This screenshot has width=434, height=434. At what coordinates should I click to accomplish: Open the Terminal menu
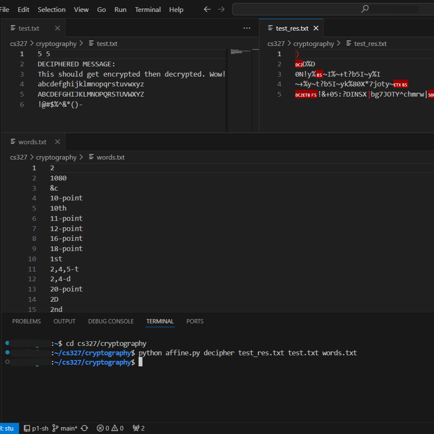click(148, 10)
